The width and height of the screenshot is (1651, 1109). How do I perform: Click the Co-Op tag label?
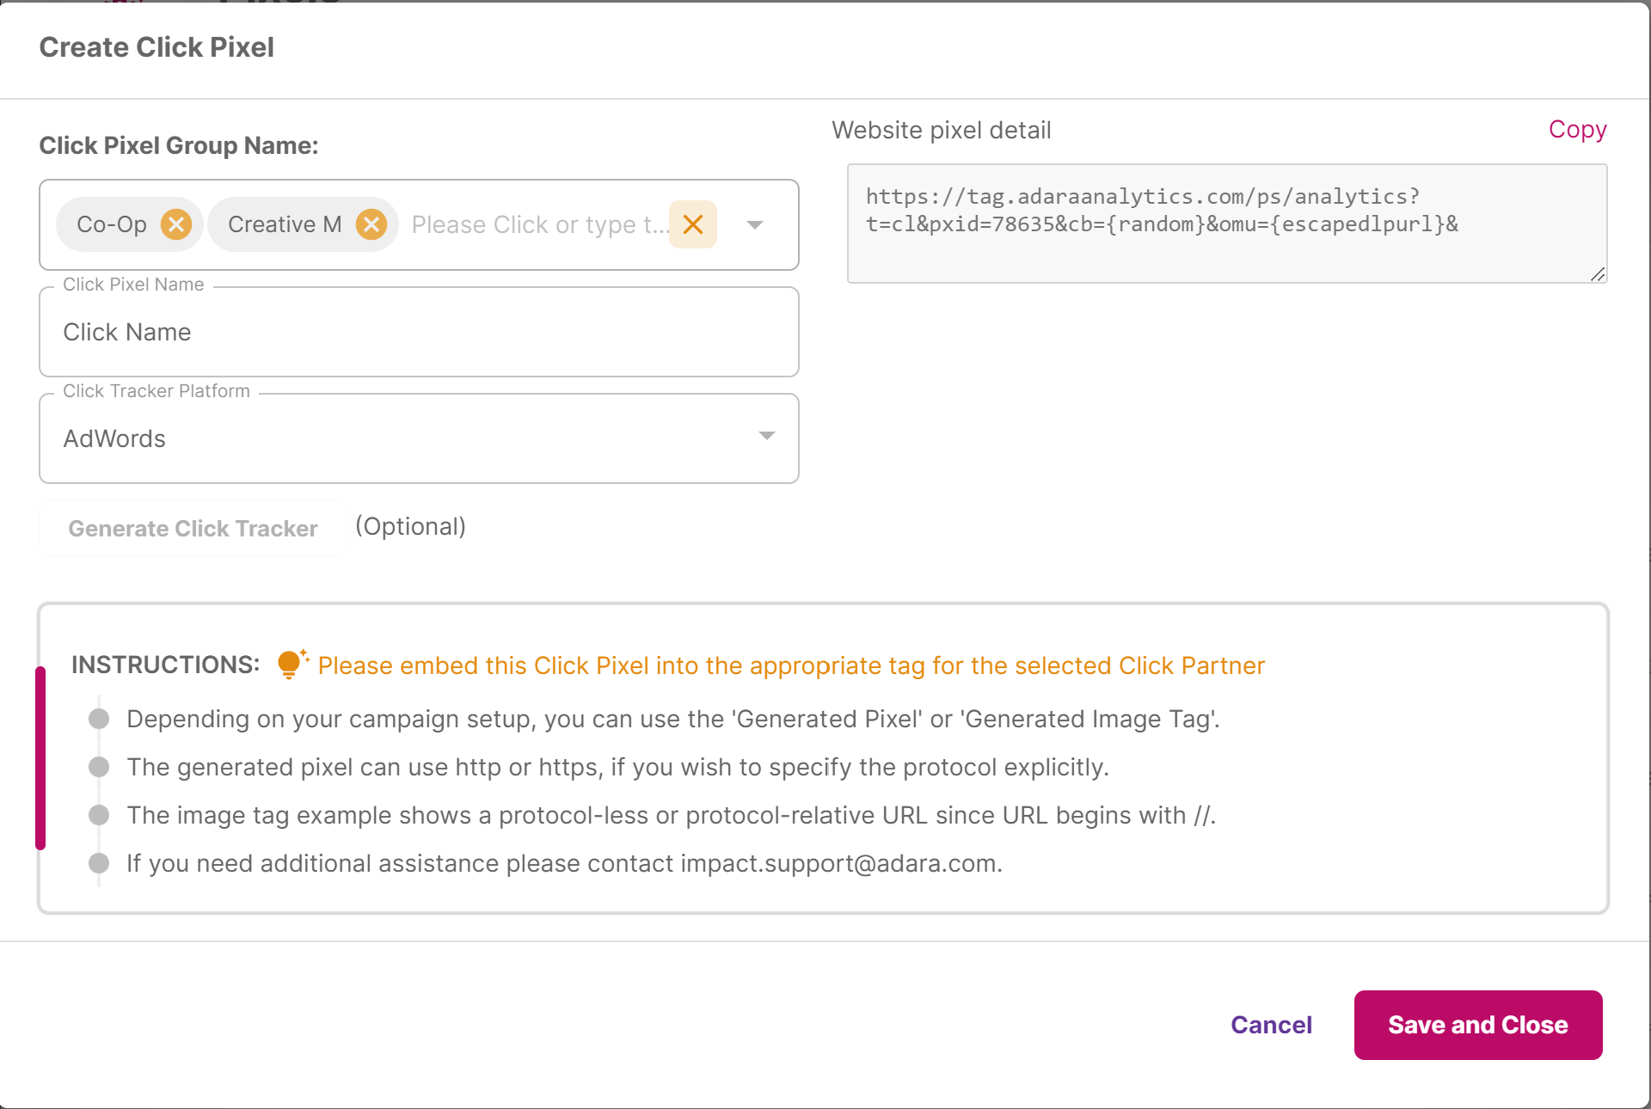click(x=112, y=224)
